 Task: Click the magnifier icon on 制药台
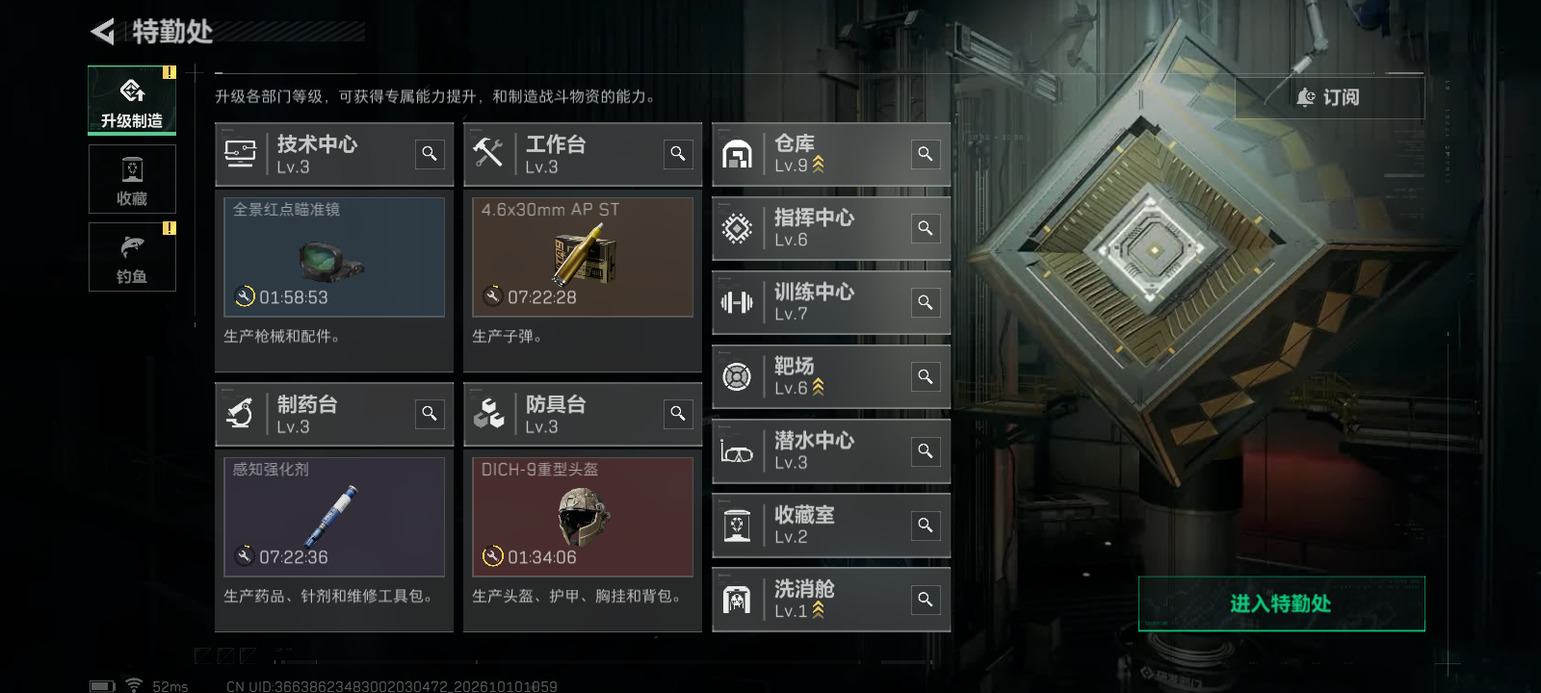click(430, 414)
